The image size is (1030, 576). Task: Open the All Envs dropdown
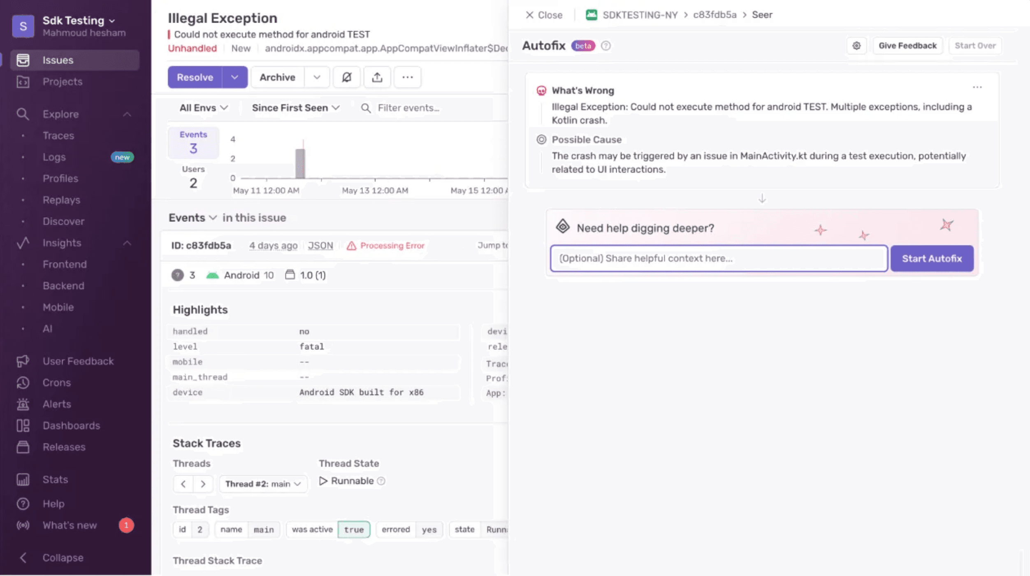pyautogui.click(x=204, y=108)
